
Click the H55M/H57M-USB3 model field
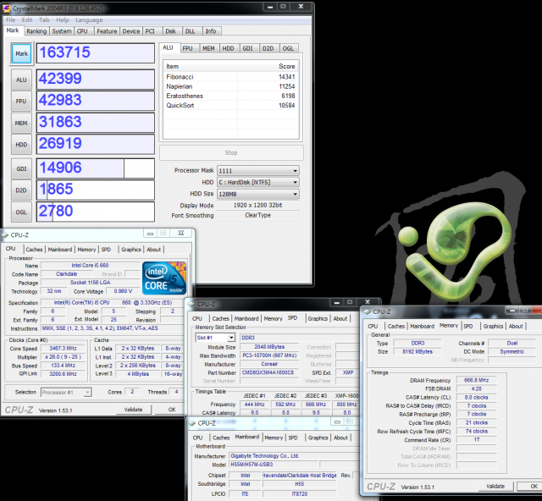click(x=274, y=465)
